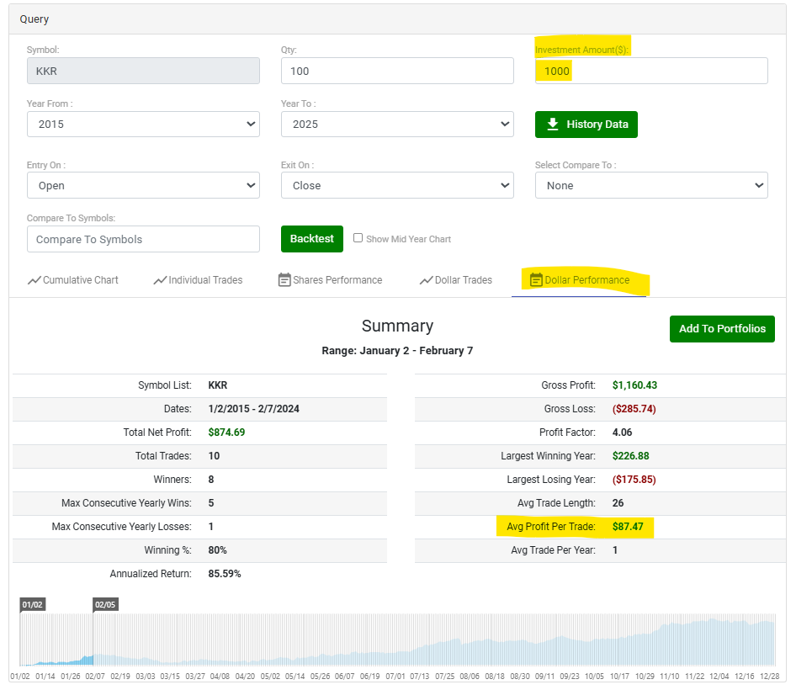Select the Dollar Performance tab

pyautogui.click(x=579, y=280)
